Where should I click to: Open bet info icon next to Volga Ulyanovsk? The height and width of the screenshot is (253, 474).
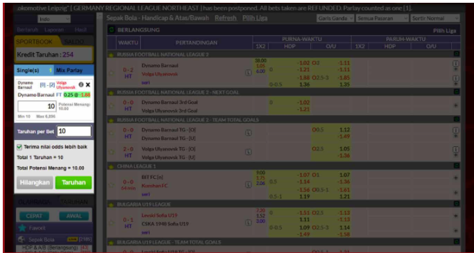[x=81, y=85]
